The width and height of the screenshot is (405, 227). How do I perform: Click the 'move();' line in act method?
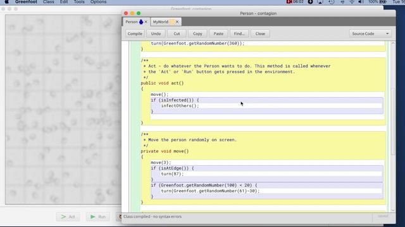click(159, 95)
